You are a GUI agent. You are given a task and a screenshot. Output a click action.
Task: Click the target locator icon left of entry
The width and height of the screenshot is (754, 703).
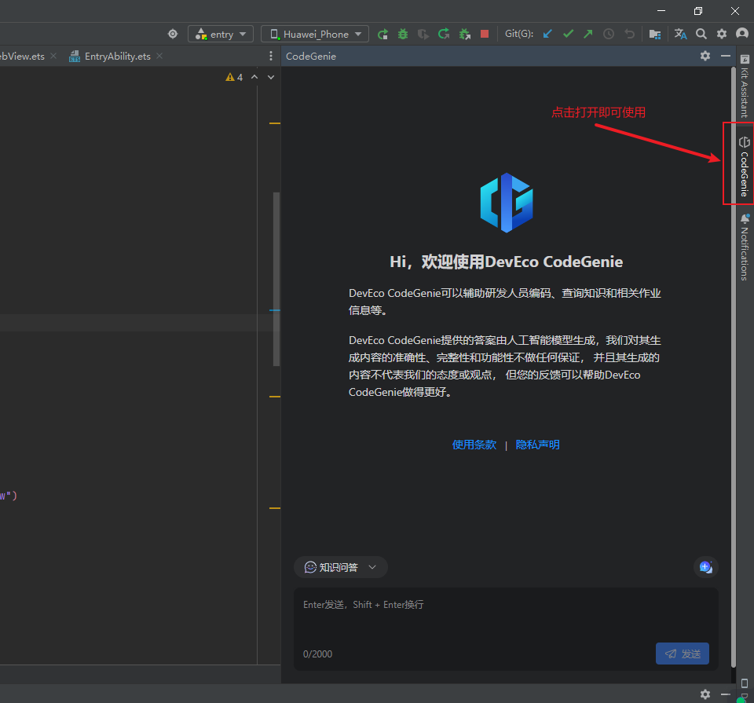coord(173,34)
